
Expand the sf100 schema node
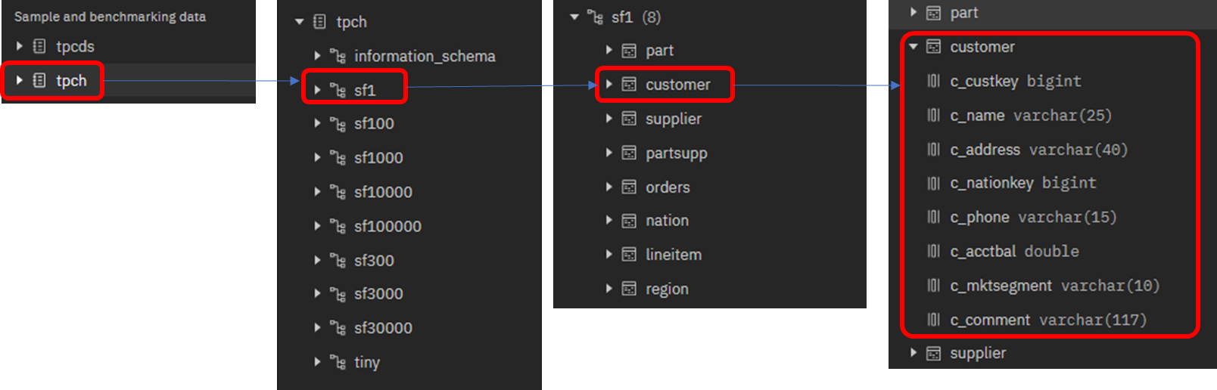(318, 123)
